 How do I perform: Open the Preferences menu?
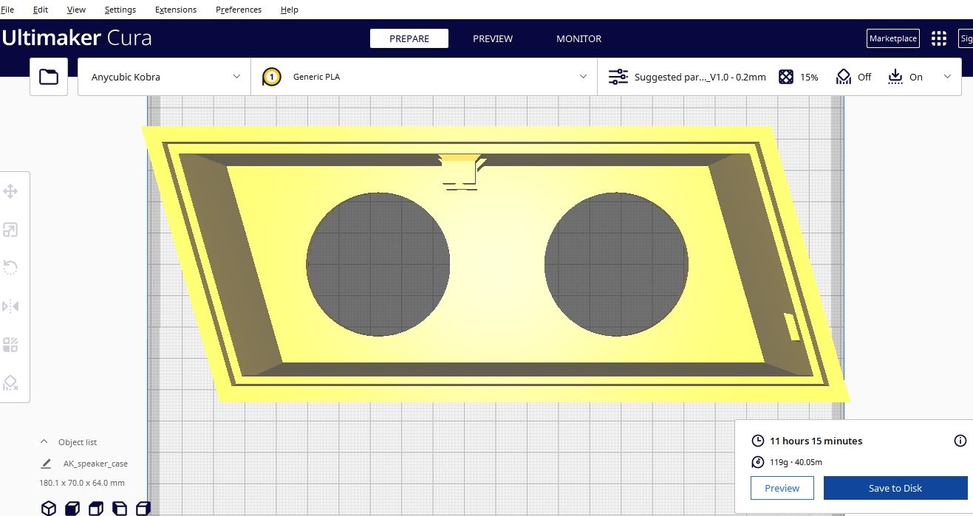[x=239, y=10]
